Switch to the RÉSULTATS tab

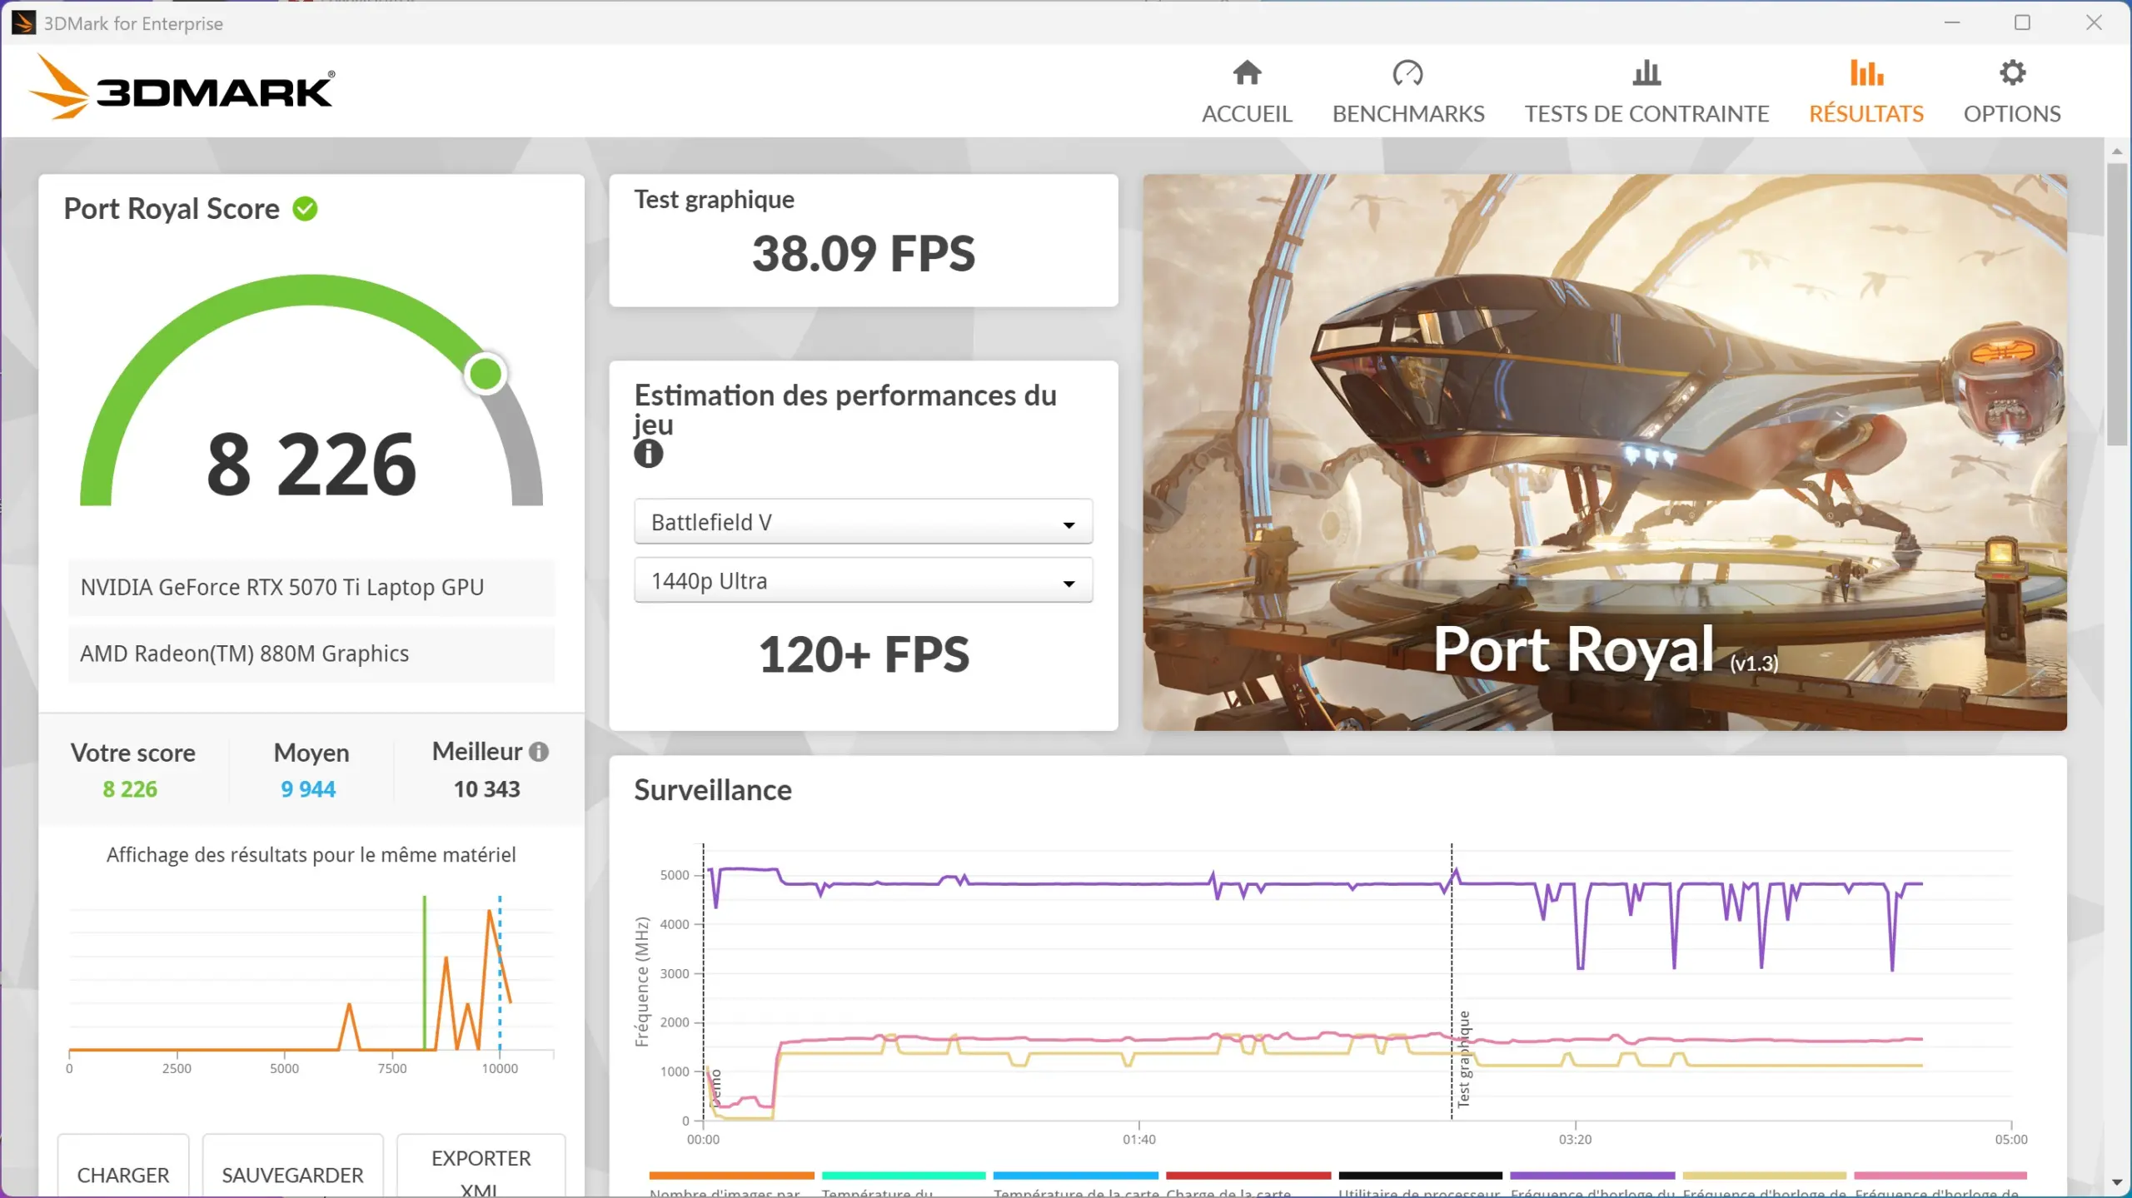coord(1866,113)
